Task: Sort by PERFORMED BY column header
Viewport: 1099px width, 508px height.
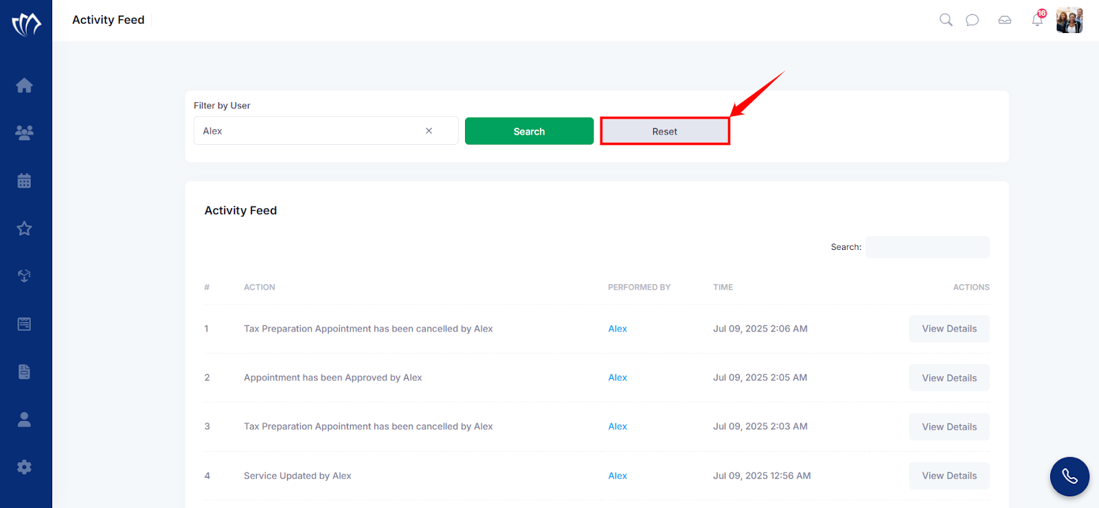Action: [639, 287]
